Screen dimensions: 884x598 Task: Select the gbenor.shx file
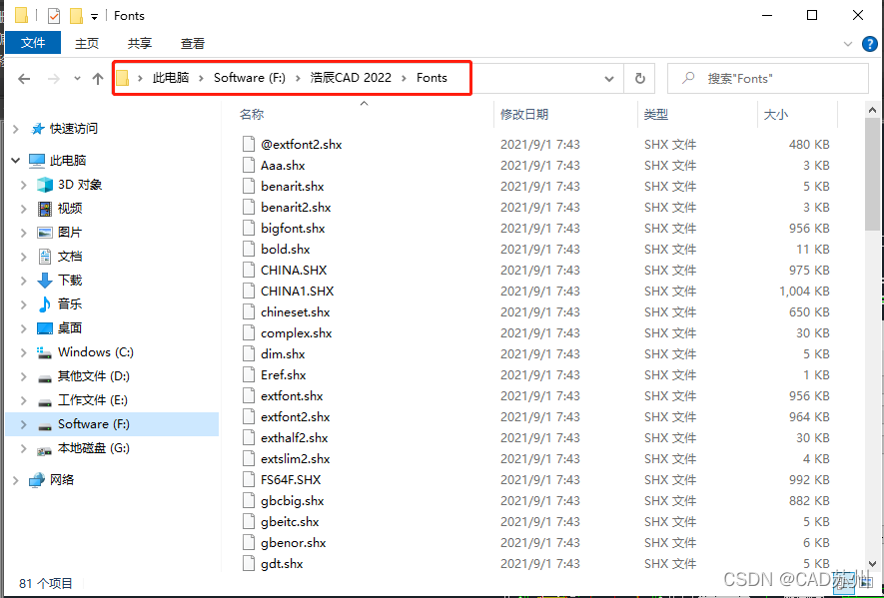[293, 543]
